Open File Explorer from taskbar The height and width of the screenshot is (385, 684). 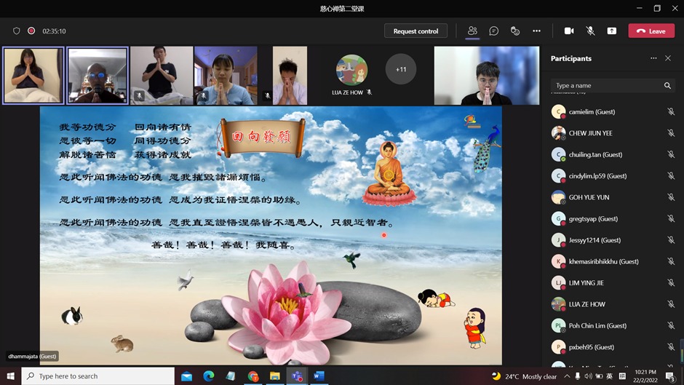pyautogui.click(x=275, y=376)
